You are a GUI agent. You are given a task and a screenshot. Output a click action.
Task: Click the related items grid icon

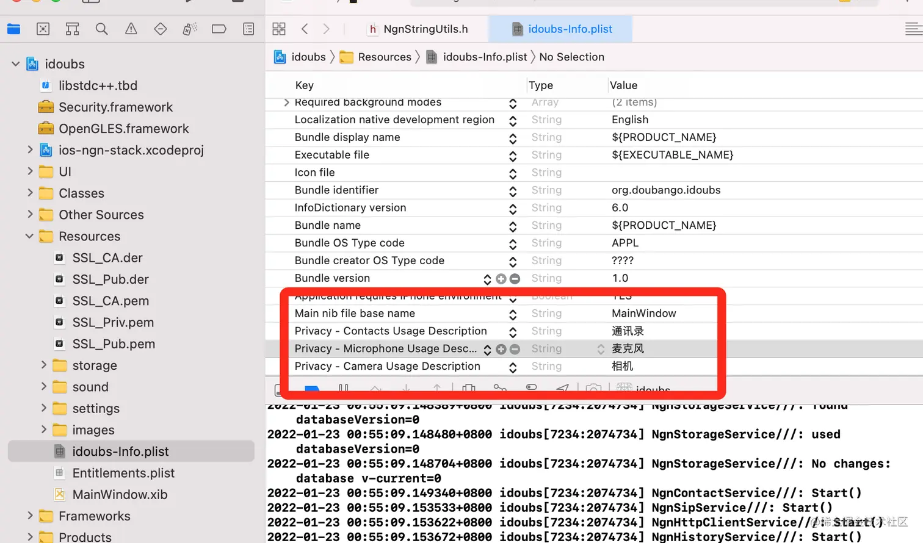coord(279,29)
